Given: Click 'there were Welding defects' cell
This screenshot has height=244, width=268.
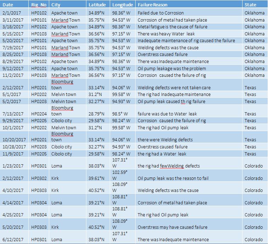Looking at the screenshot, I should coord(189,137).
